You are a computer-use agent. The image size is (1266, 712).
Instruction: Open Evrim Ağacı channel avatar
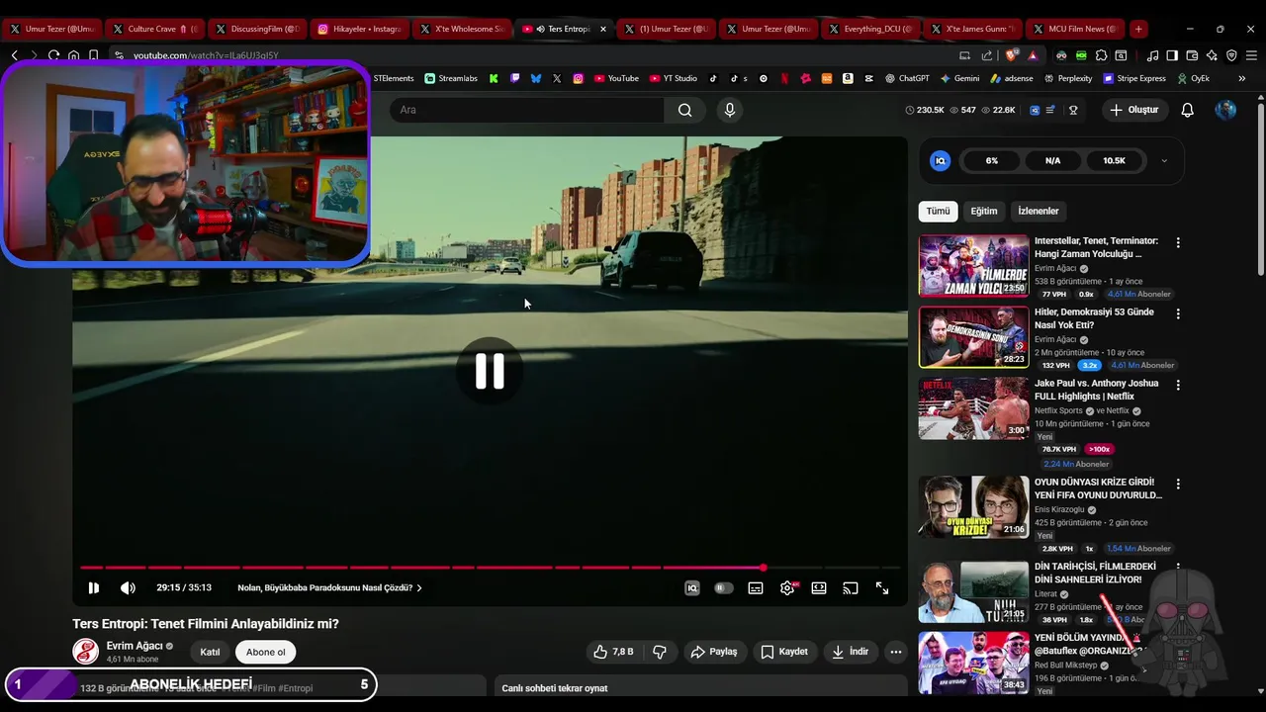click(x=85, y=652)
